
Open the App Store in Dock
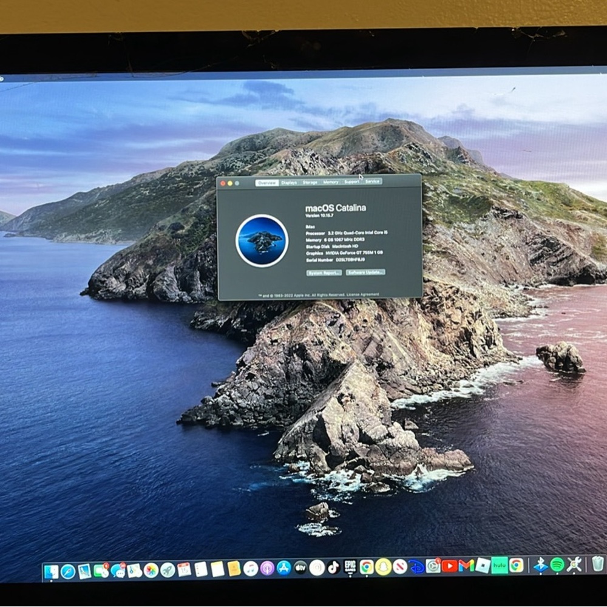pyautogui.click(x=283, y=568)
